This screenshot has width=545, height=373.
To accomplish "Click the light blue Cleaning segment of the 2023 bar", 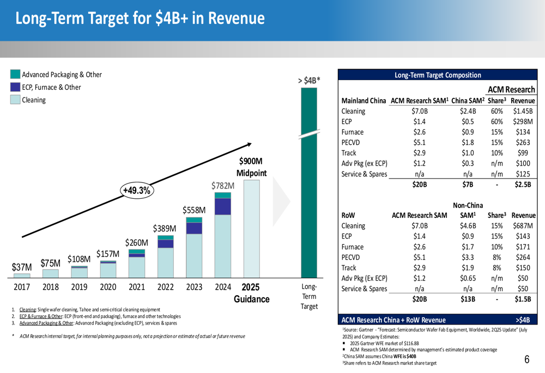I will (x=194, y=255).
